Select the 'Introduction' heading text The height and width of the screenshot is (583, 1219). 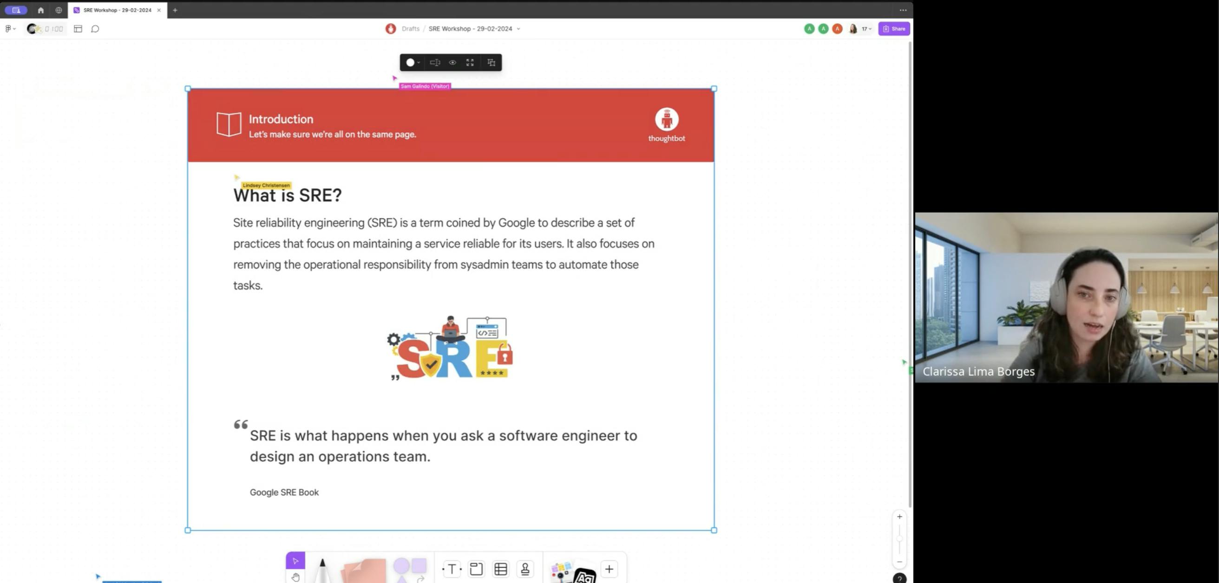click(281, 119)
